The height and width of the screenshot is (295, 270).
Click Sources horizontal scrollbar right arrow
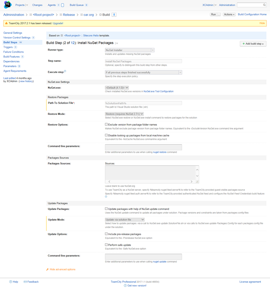click(191, 181)
